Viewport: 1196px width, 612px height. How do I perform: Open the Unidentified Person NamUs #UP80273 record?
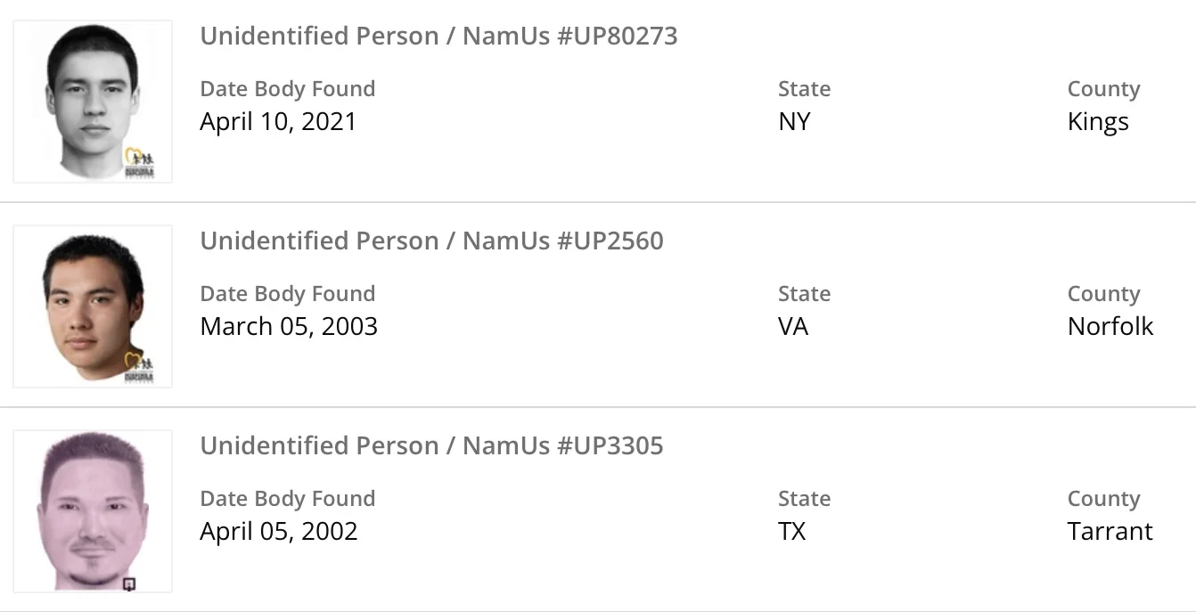438,37
